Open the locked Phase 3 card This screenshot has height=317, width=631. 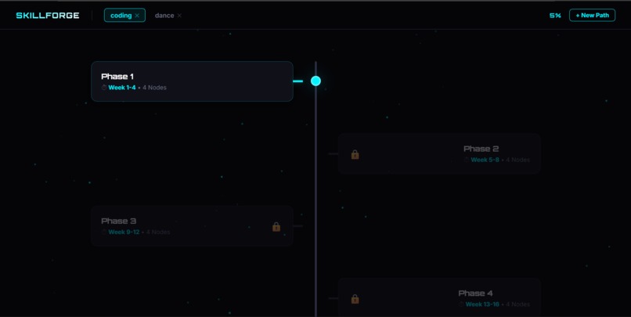click(x=192, y=225)
